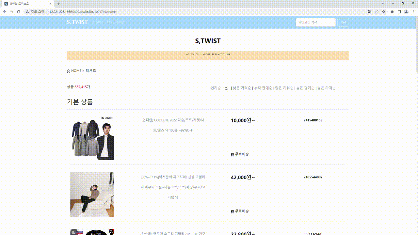Click the cart icon beside the first 무료배송 label
Screen dimensions: 418x235
(232, 154)
